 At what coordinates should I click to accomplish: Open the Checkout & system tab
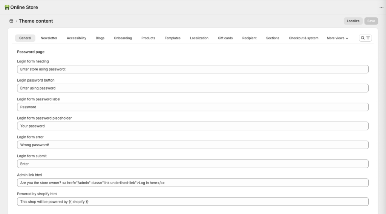coord(303,38)
